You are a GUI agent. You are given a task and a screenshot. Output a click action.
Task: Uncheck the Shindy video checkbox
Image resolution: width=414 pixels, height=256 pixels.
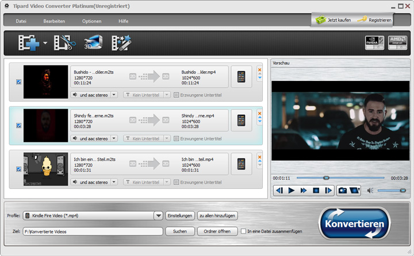click(x=18, y=125)
